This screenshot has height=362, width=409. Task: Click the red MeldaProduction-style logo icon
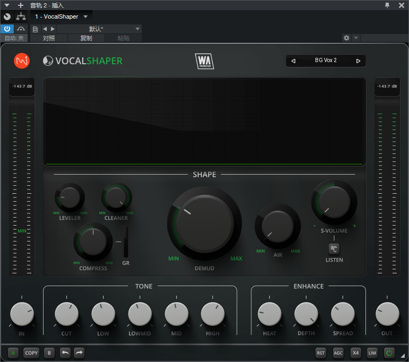tap(22, 61)
